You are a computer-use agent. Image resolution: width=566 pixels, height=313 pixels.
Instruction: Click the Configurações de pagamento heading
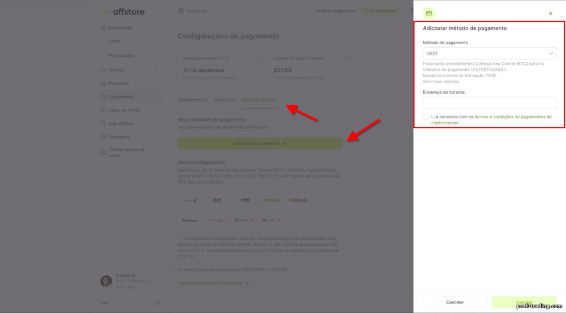pyautogui.click(x=229, y=36)
